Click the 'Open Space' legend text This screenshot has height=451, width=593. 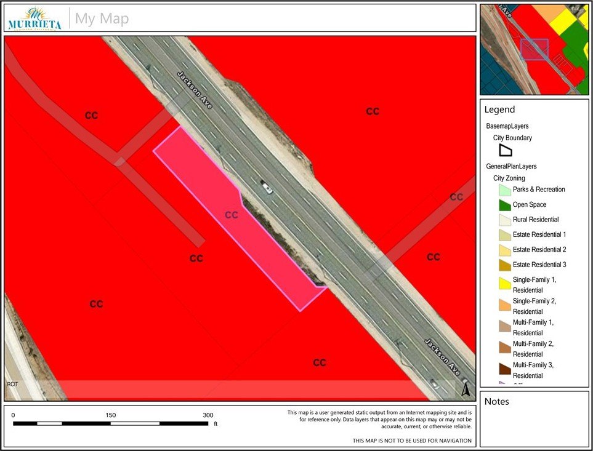[x=530, y=205]
